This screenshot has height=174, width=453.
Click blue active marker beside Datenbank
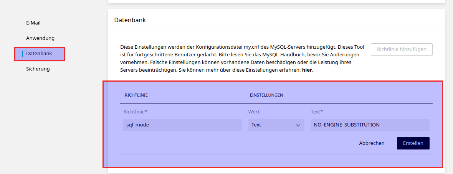point(23,54)
